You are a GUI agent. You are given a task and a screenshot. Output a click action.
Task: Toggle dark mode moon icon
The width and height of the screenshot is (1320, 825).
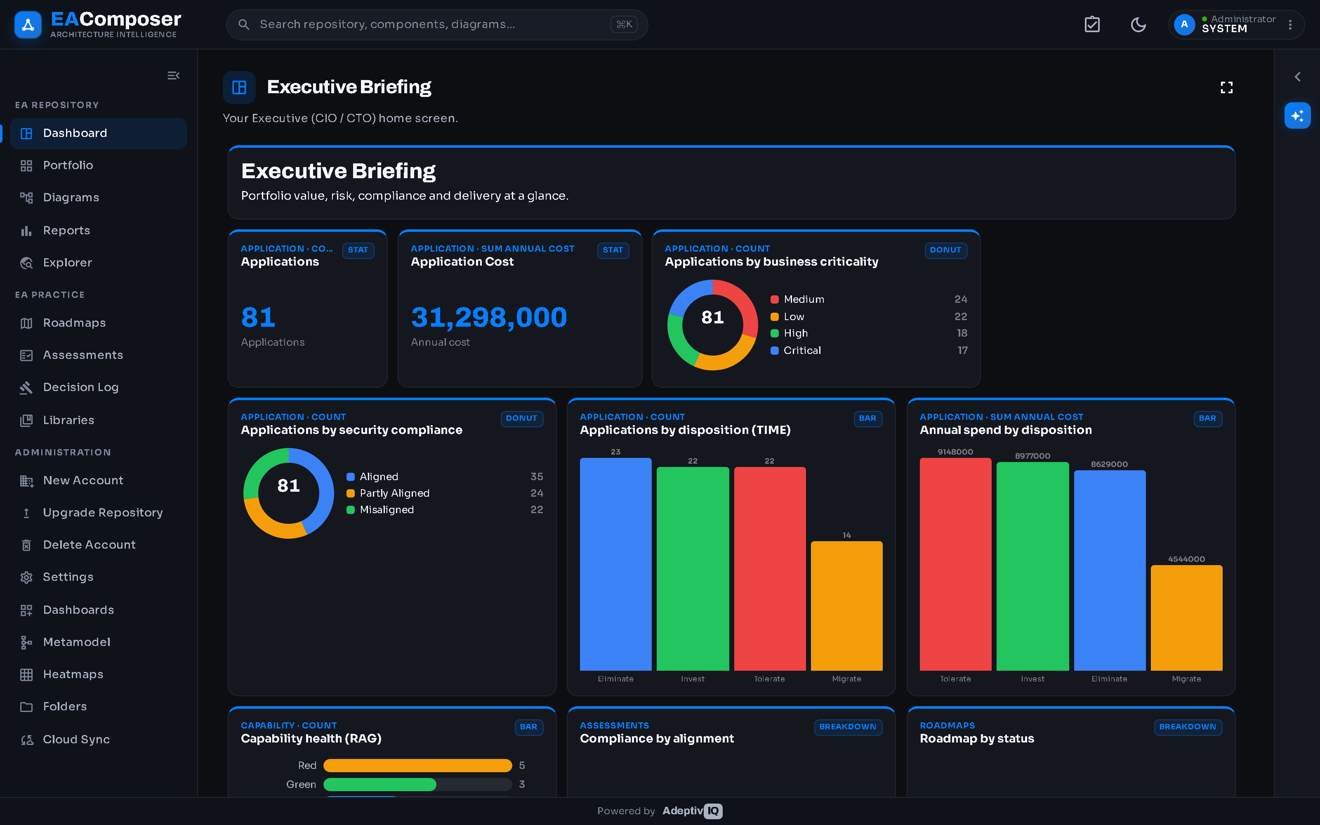coord(1138,25)
